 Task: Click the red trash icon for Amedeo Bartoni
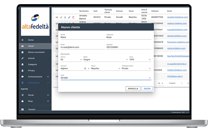tap(73, 17)
